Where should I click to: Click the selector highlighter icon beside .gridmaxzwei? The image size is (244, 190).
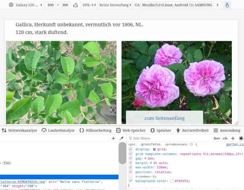[191, 144]
